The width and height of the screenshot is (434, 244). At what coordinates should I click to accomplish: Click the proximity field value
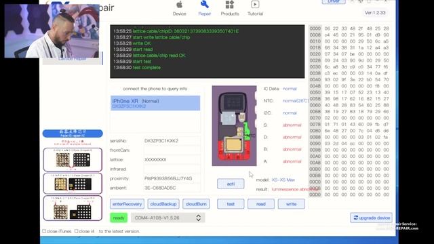pyautogui.click(x=172, y=178)
